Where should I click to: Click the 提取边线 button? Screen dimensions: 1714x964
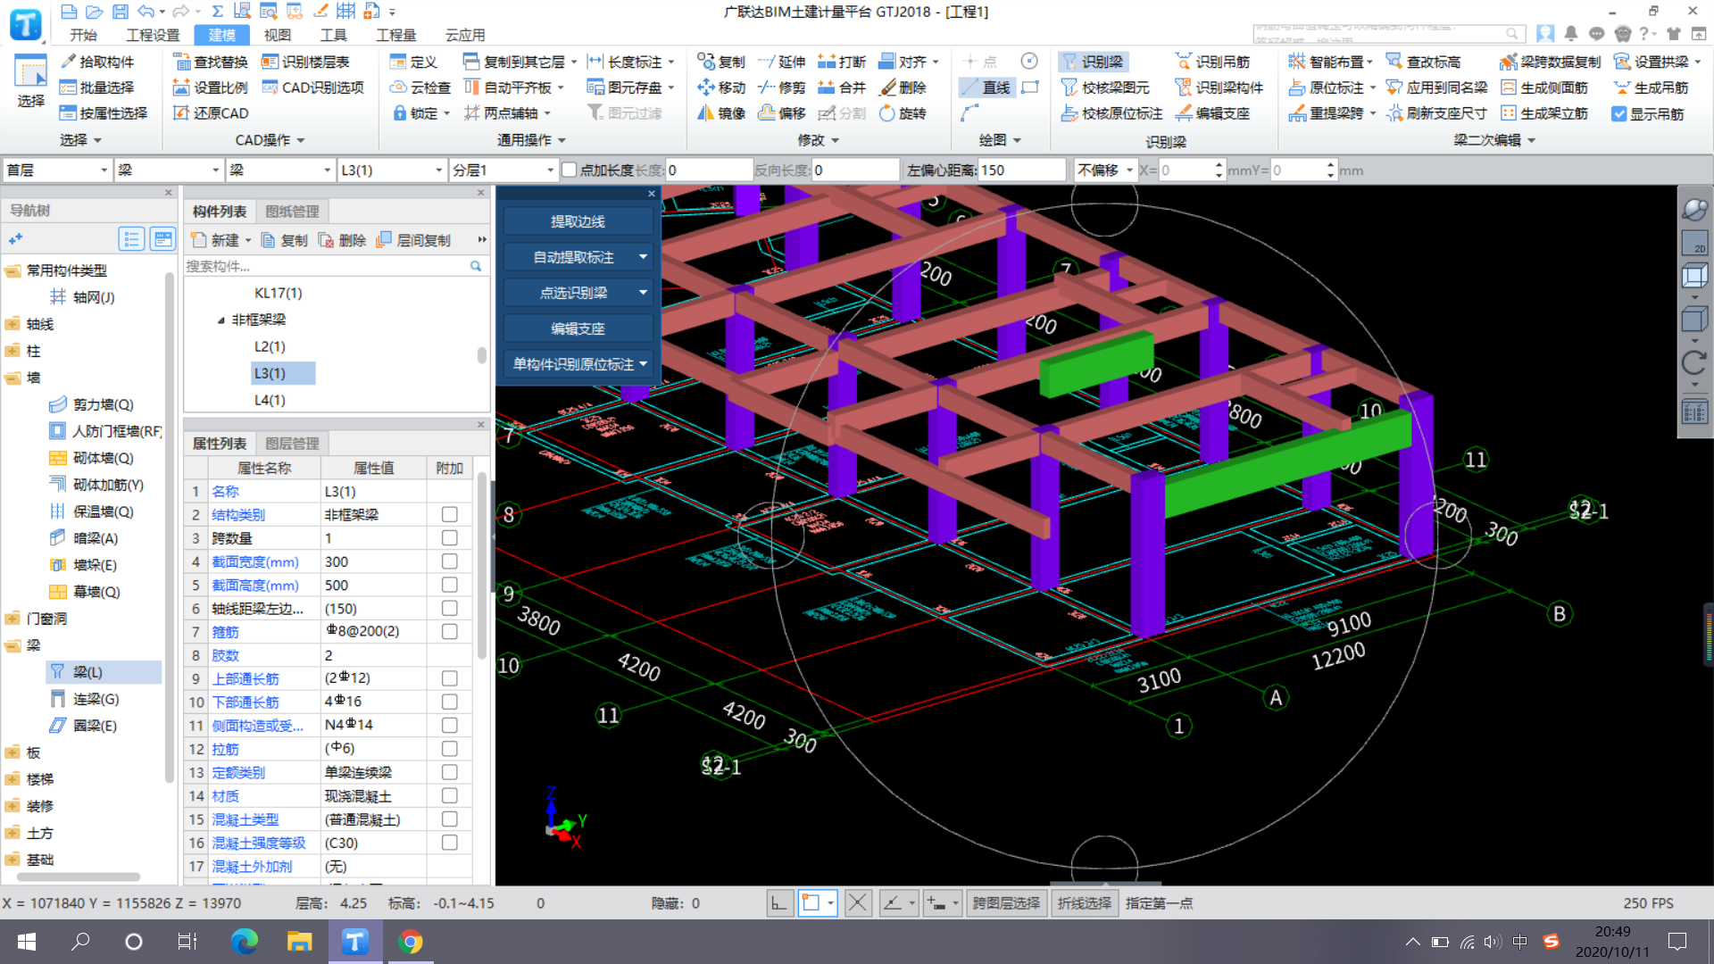pyautogui.click(x=578, y=221)
